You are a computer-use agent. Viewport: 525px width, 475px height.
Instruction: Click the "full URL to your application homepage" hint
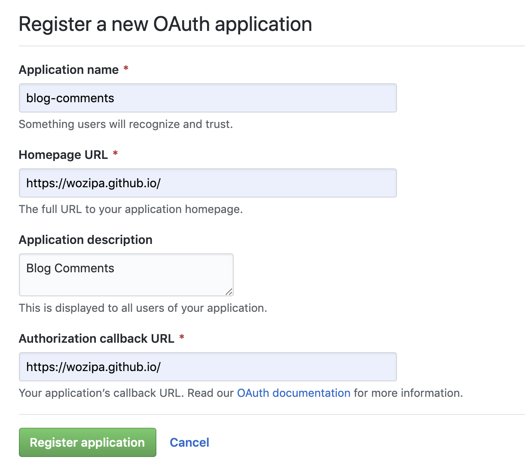click(x=131, y=209)
